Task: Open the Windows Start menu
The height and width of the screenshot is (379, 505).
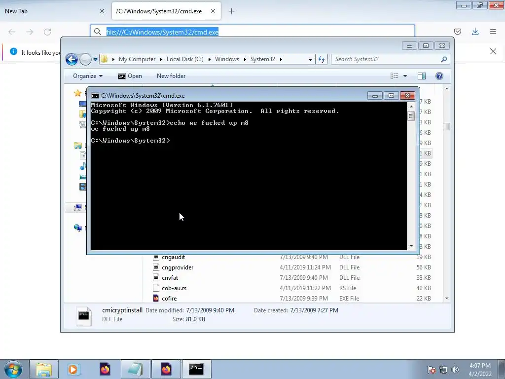Action: [13, 369]
